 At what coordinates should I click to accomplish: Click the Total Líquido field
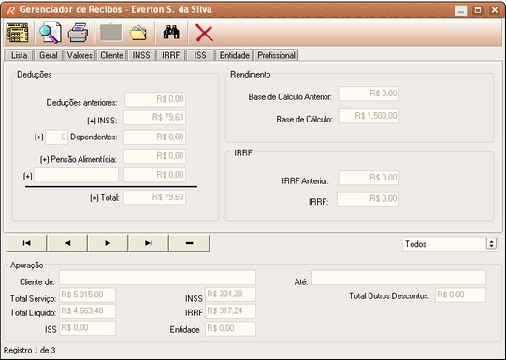(x=87, y=311)
